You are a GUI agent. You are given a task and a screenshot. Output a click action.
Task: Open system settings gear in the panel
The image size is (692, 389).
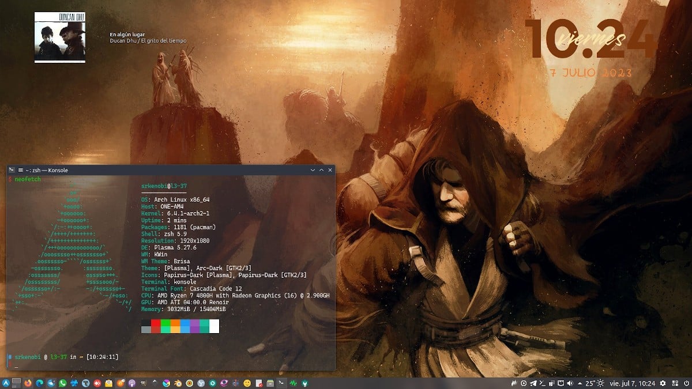pos(663,383)
